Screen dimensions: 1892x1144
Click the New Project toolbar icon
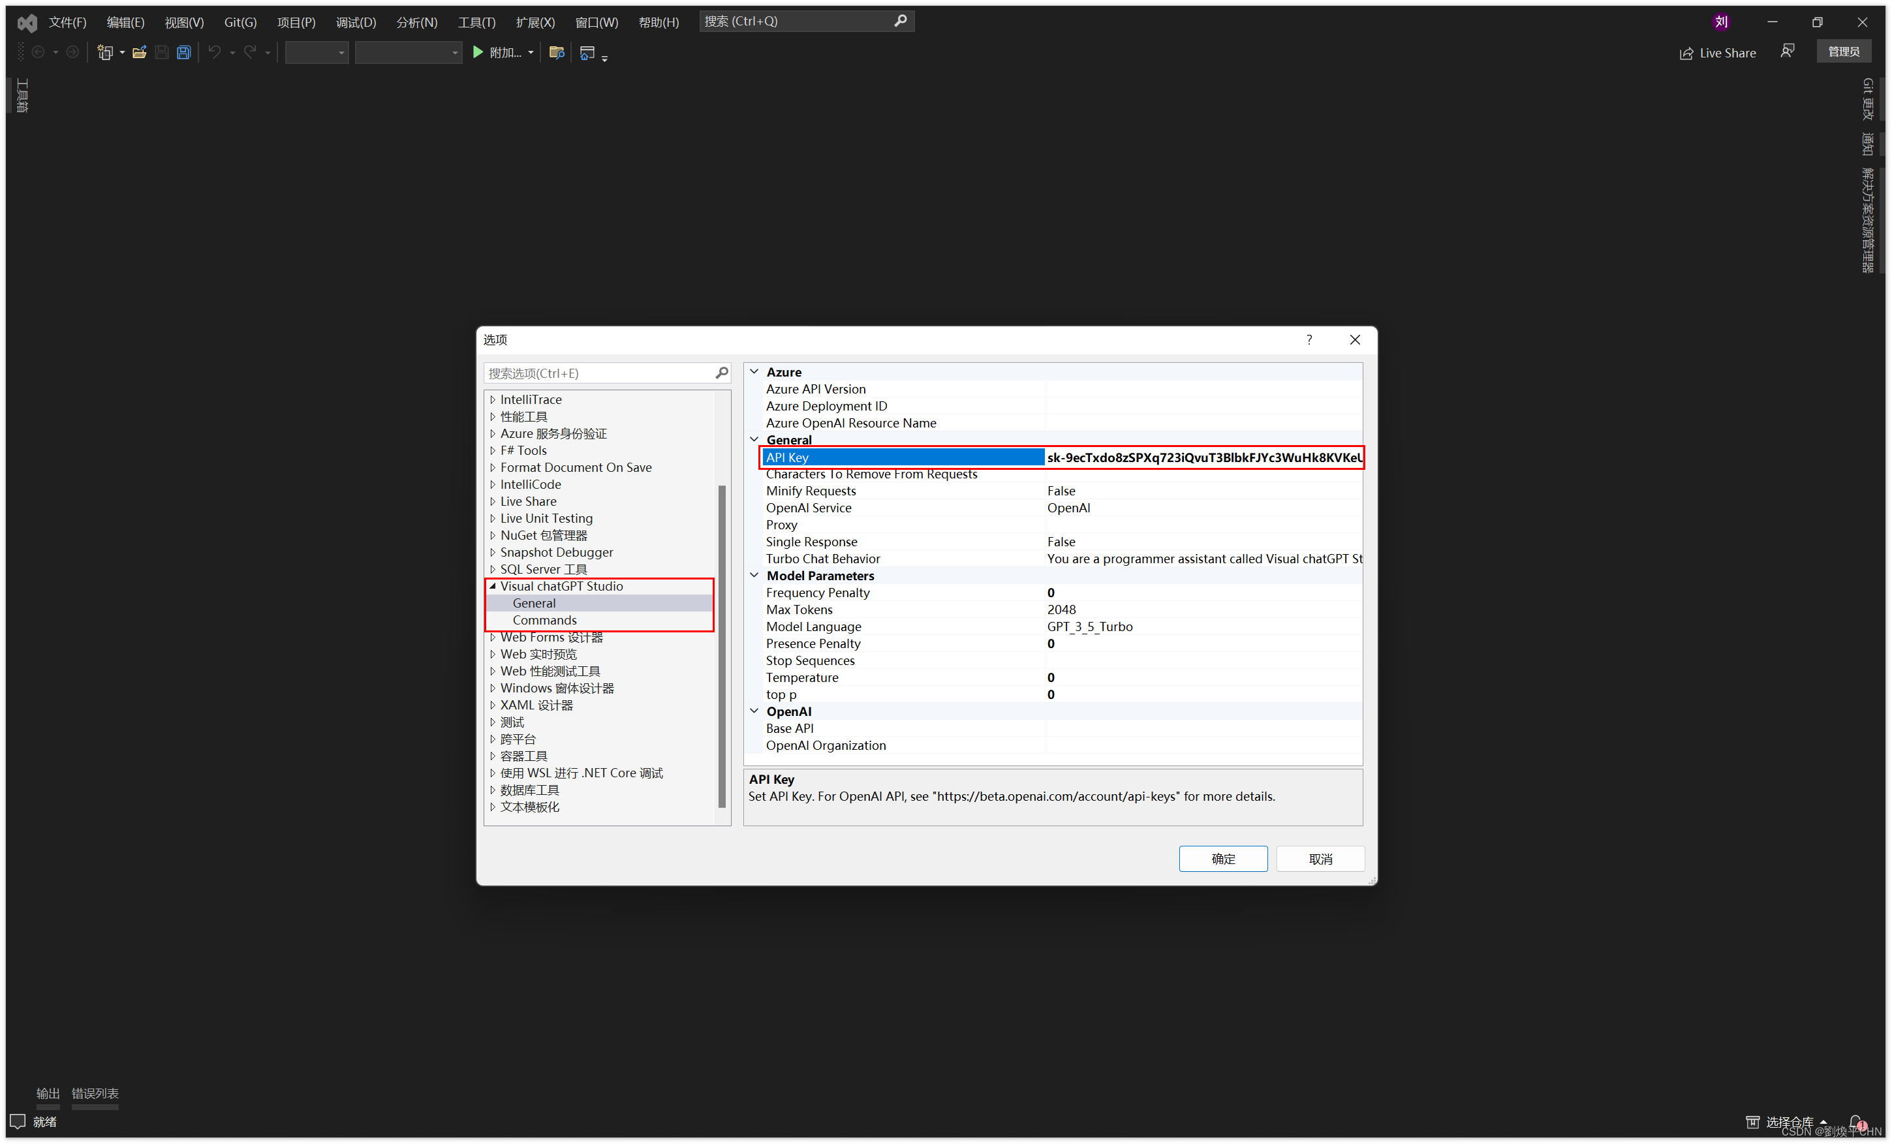coord(105,52)
